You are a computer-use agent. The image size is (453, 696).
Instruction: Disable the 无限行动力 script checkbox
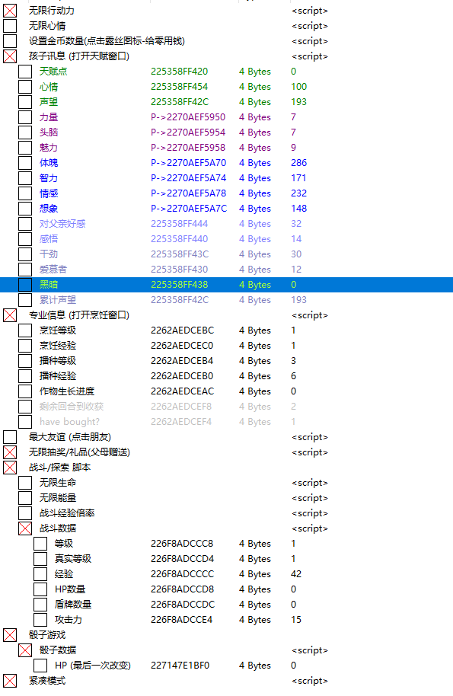10,11
